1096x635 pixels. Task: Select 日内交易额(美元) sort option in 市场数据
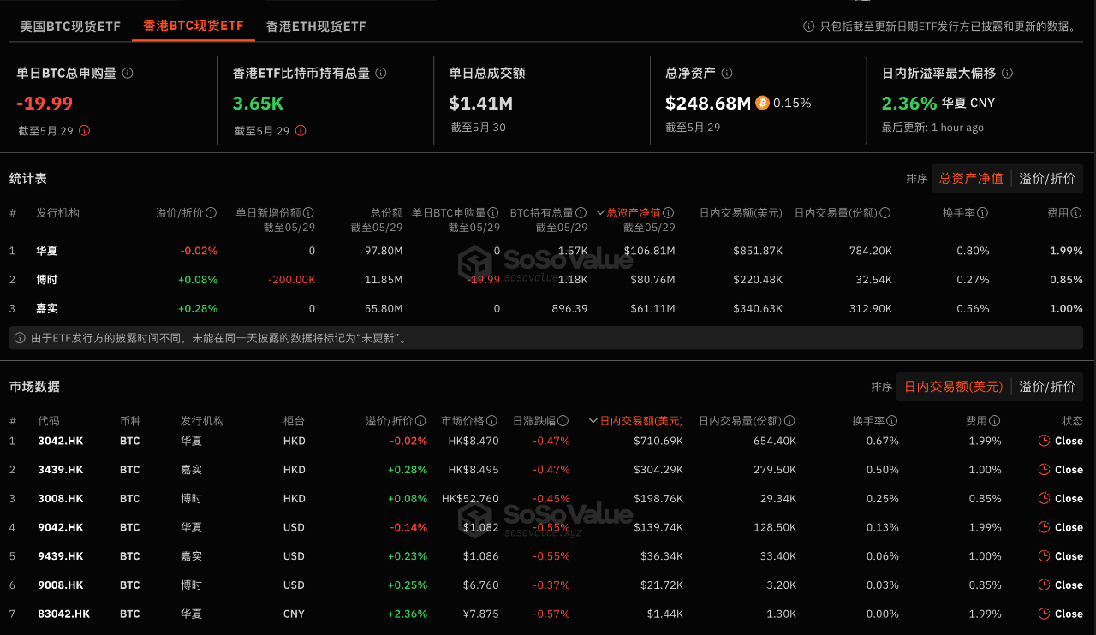click(x=953, y=387)
